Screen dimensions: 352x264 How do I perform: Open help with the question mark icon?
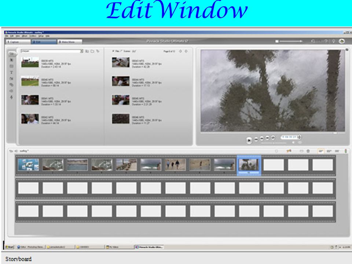pos(326,41)
